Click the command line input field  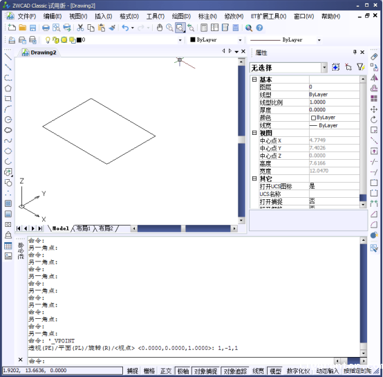pos(180,361)
